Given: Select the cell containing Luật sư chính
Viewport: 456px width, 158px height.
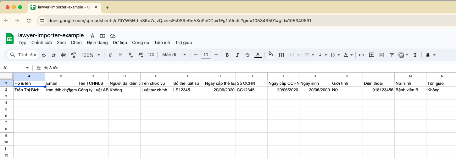Looking at the screenshot, I should pos(156,90).
